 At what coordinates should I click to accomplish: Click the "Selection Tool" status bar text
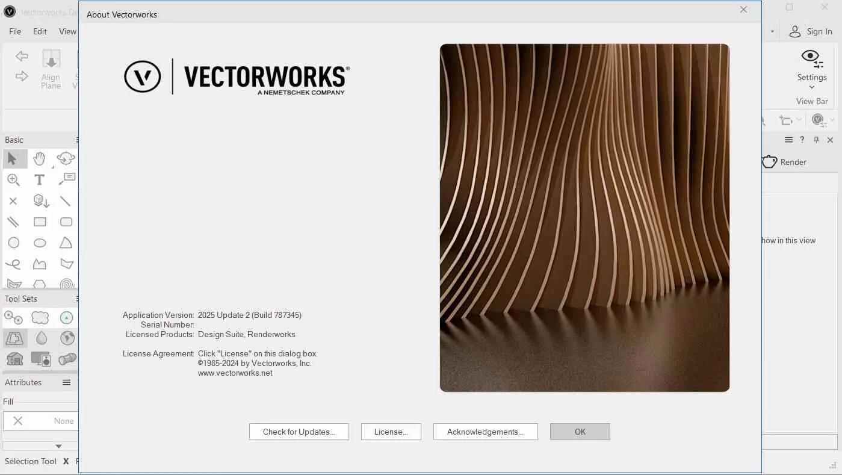pos(31,461)
